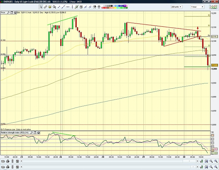
Task: Pick the pink color swatch
Action: coord(127,6)
